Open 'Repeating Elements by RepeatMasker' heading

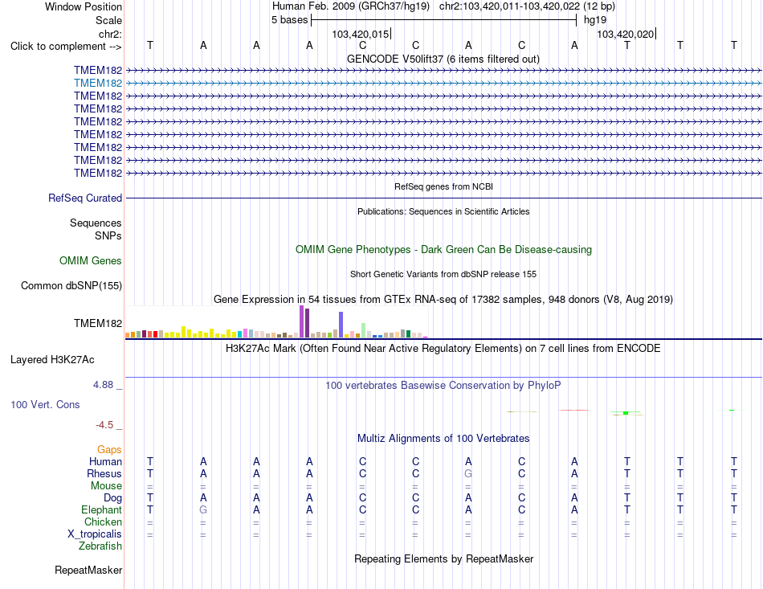(443, 558)
